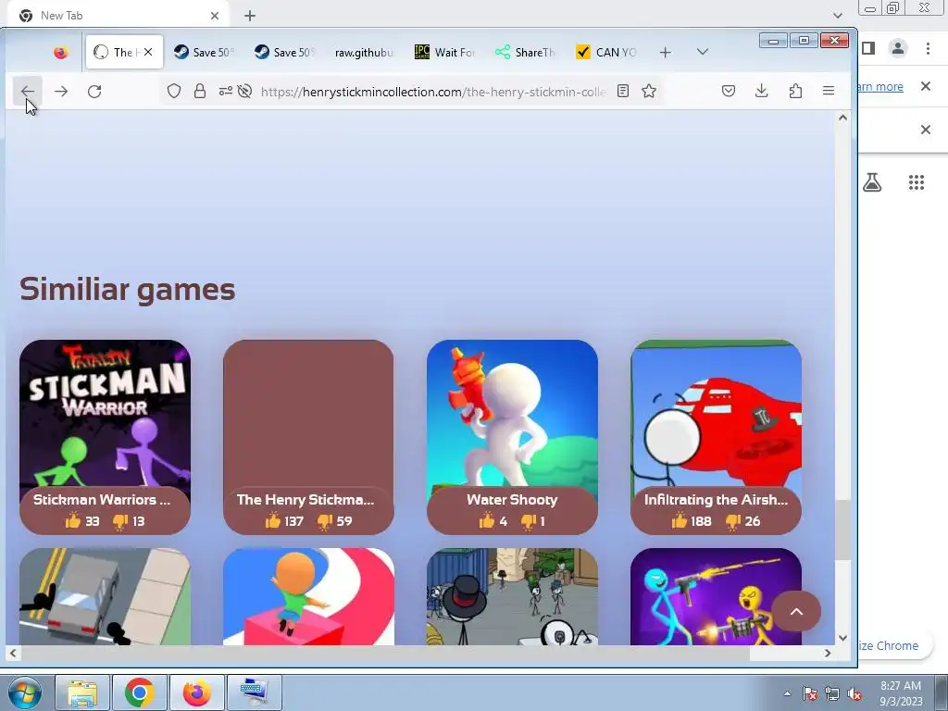Switch to the ShareTh tab
Screen dimensions: 948x711
point(525,53)
